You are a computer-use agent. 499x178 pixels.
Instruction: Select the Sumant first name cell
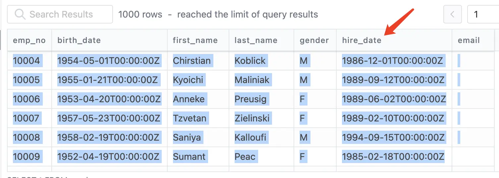[198, 156]
